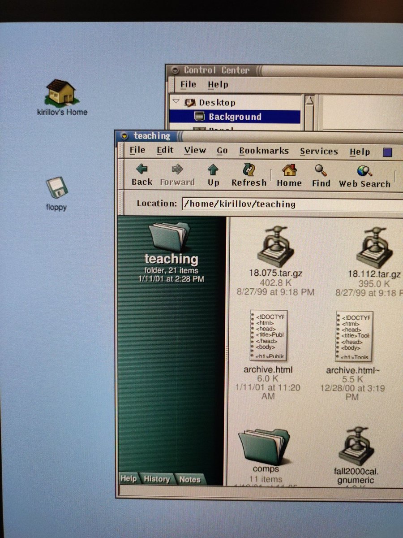Click the teaching window title menu button
Screen dimensions: 403x538
point(124,136)
